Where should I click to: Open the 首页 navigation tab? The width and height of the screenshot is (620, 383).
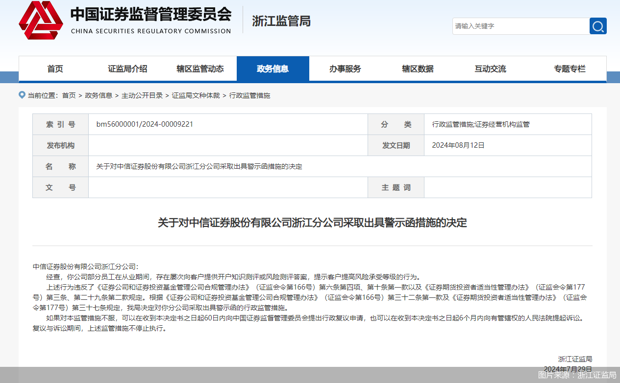coord(55,69)
